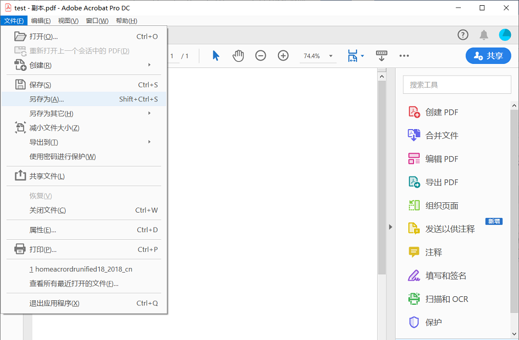Open the three-dot more tools menu
Image resolution: width=519 pixels, height=340 pixels.
[x=404, y=55]
